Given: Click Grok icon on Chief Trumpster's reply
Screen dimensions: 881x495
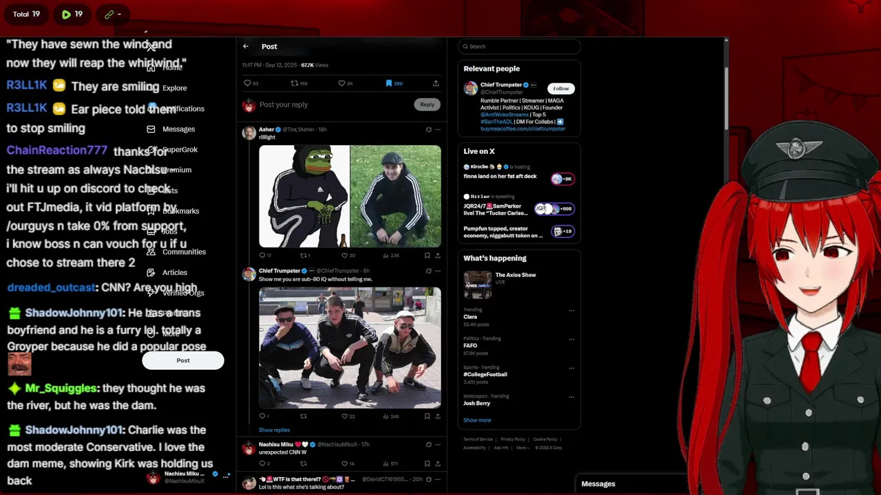Looking at the screenshot, I should pos(428,271).
